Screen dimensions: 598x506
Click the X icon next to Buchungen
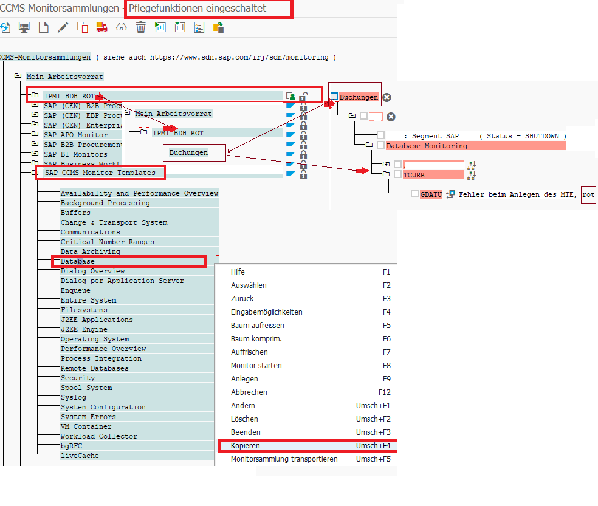[x=387, y=97]
